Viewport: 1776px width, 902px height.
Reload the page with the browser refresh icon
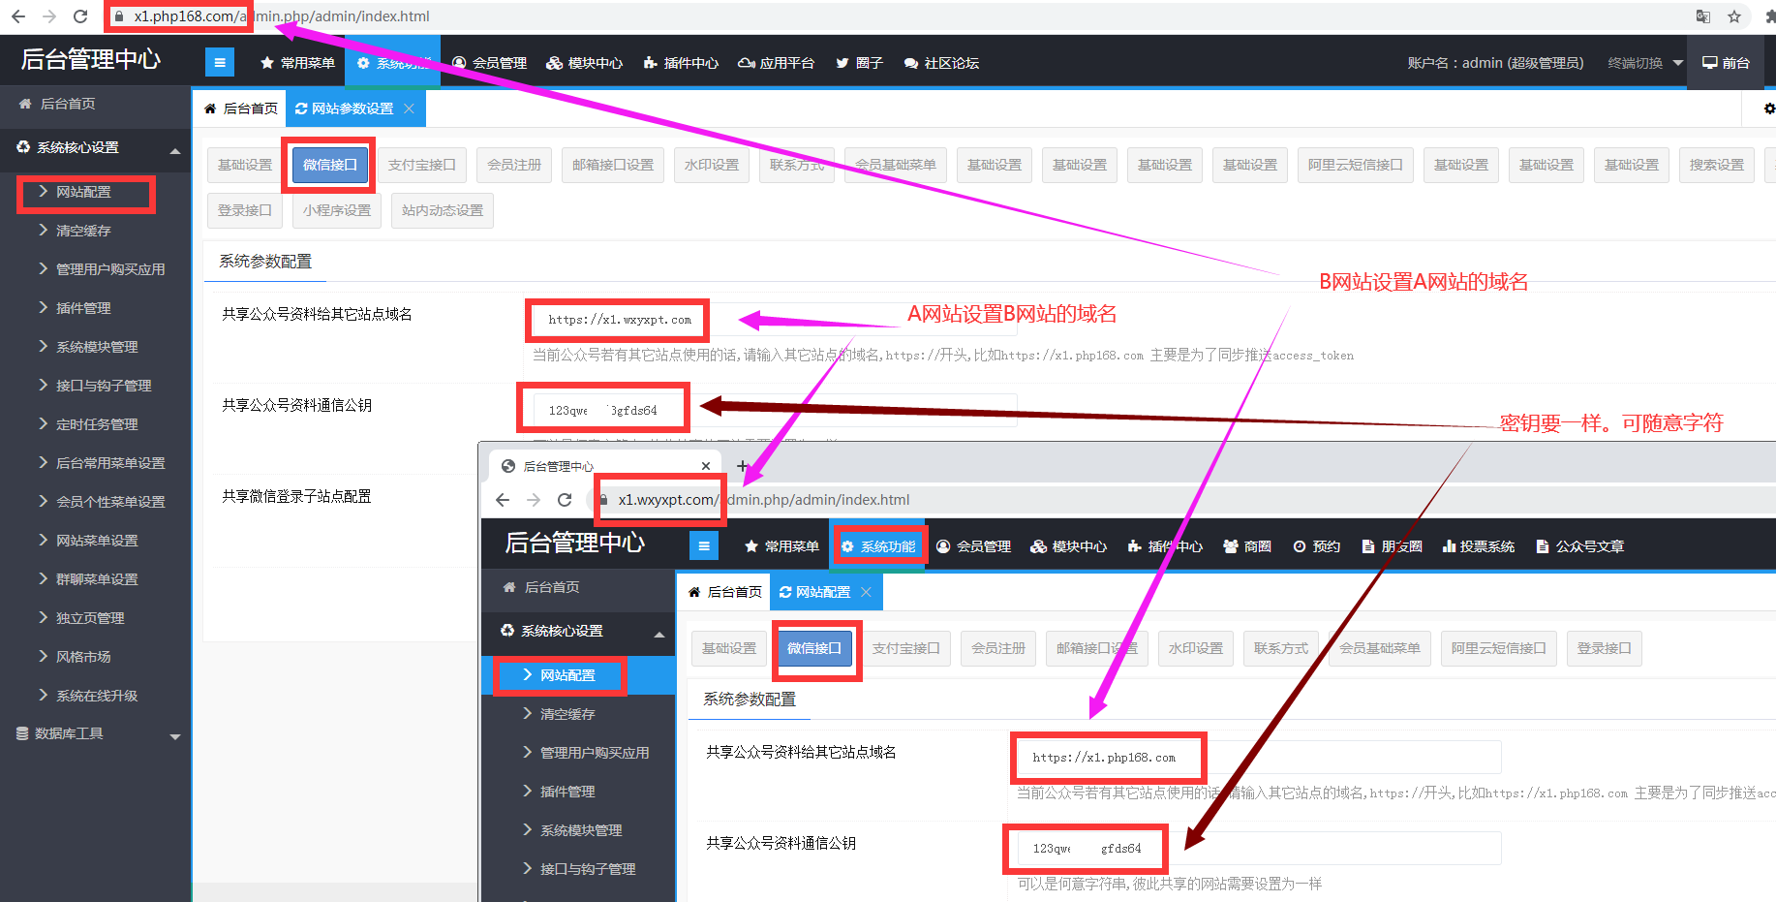tap(80, 16)
